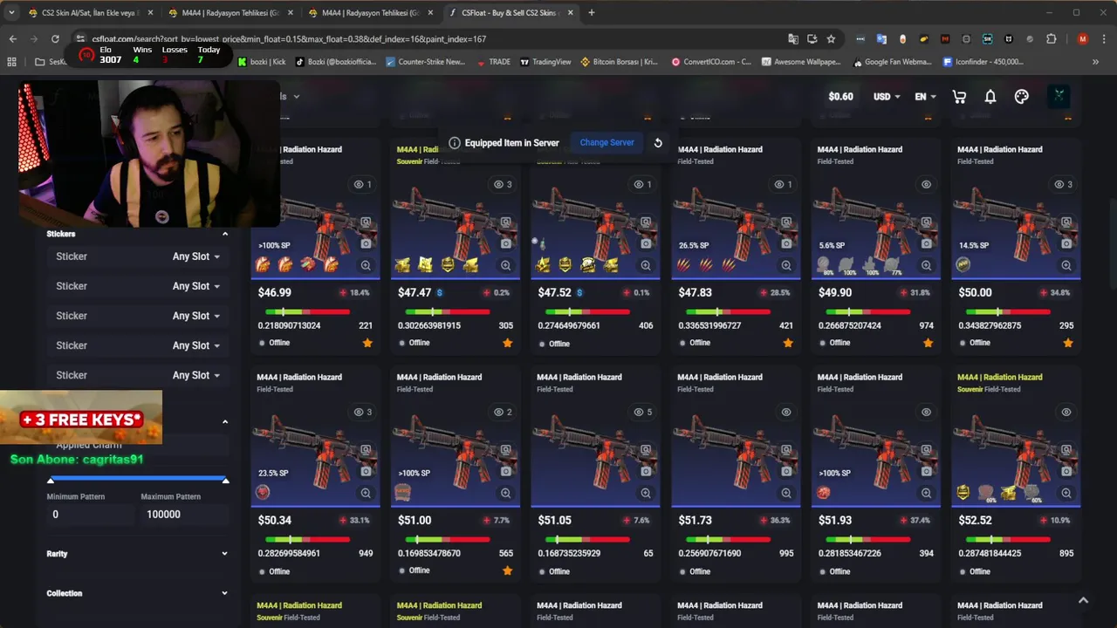The width and height of the screenshot is (1117, 628).
Task: Open the theme palette icon
Action: pyautogui.click(x=1022, y=97)
